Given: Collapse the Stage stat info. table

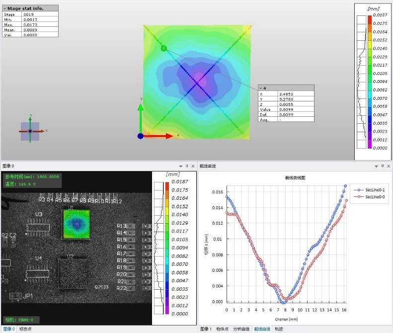Looking at the screenshot, I should [4, 8].
